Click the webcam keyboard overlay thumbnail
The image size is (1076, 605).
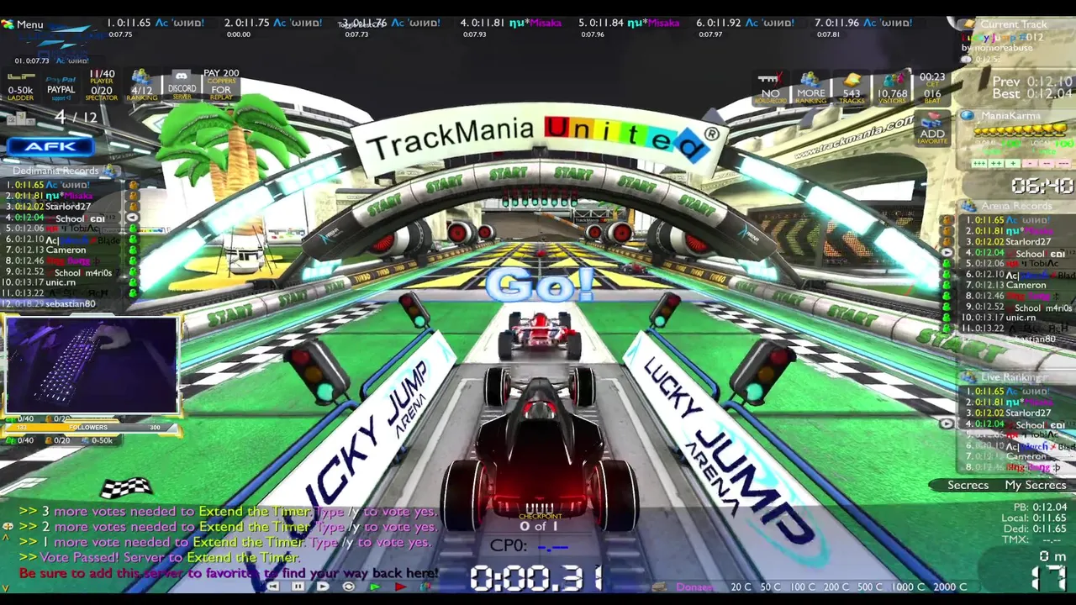coord(92,366)
